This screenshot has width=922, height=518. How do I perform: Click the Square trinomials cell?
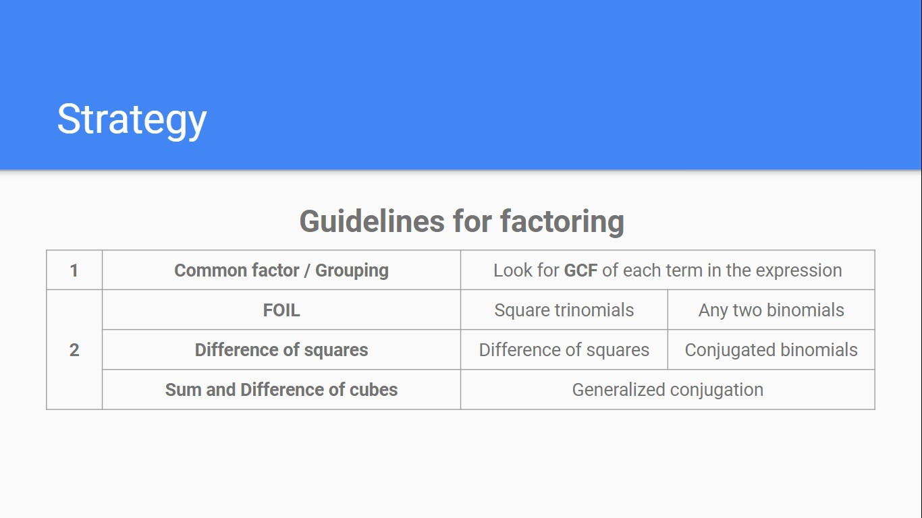click(564, 310)
